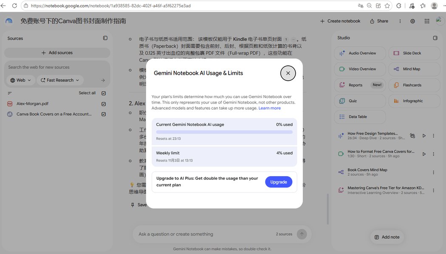Viewport: 446px width, 254px height.
Task: Open more options for How Free Design Templates
Action: click(434, 135)
